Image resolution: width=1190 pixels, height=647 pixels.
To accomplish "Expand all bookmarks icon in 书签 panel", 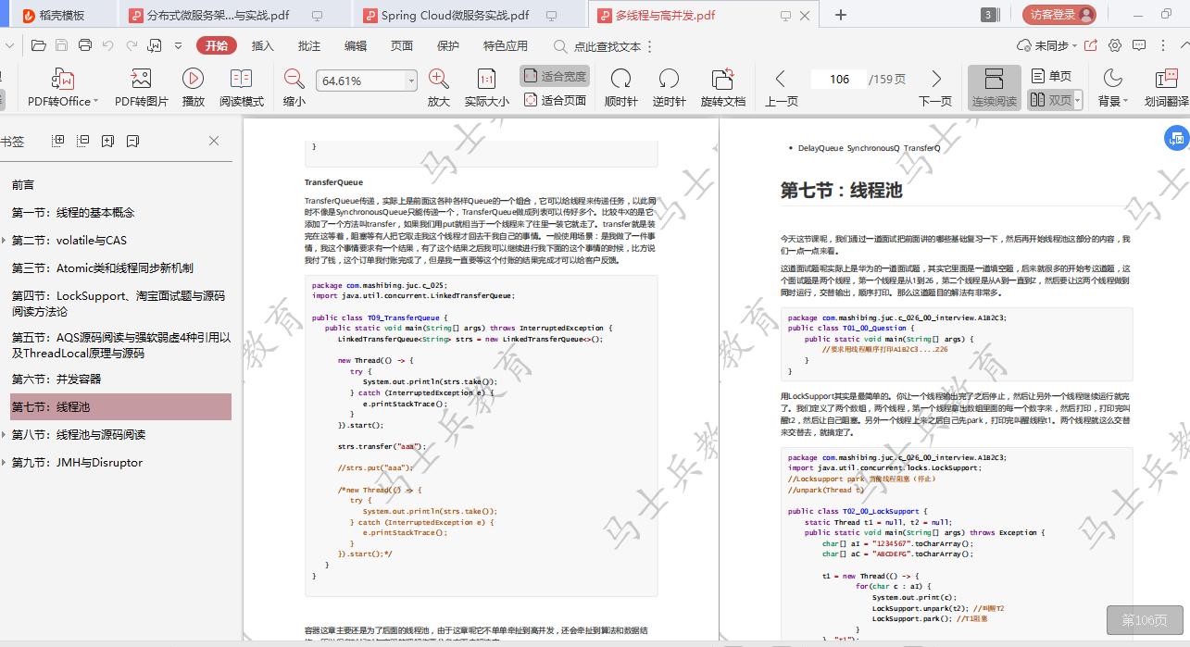I will click(58, 141).
